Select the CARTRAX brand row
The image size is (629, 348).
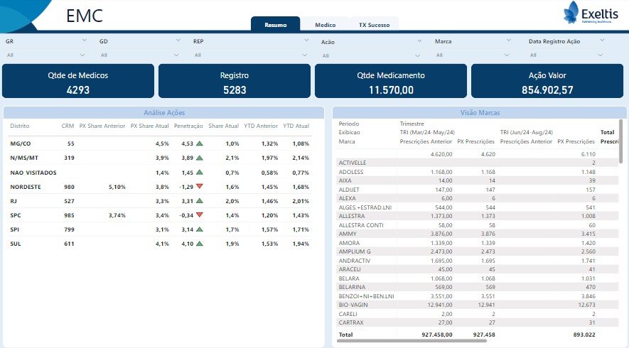[478, 322]
